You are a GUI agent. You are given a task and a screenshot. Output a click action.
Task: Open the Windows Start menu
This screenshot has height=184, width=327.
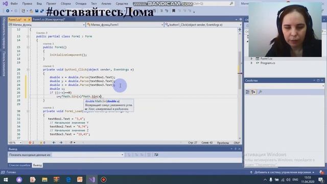click(6, 179)
